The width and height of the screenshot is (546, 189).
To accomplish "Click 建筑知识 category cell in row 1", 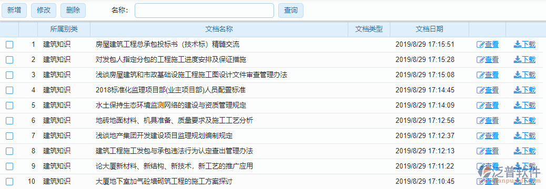I will point(57,45).
